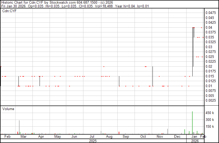
Task: Click the May month label
Action: point(58,137)
